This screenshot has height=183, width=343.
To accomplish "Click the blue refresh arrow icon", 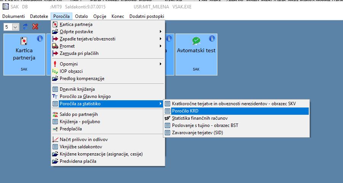I will pos(26,27).
